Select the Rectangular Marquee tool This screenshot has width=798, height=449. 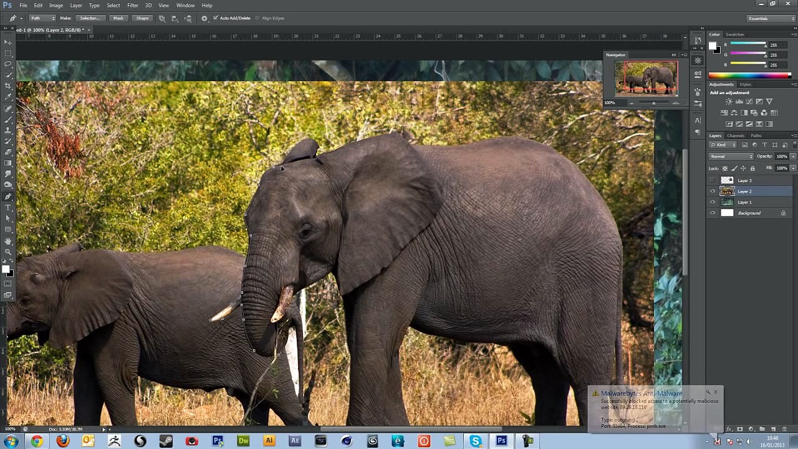coord(8,53)
